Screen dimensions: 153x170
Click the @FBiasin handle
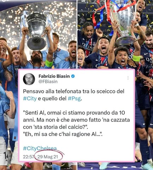(x=48, y=81)
